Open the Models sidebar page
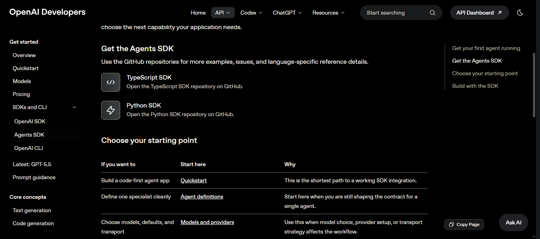 tap(22, 81)
